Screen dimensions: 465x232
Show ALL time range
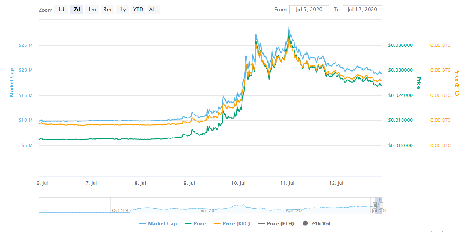tap(153, 10)
